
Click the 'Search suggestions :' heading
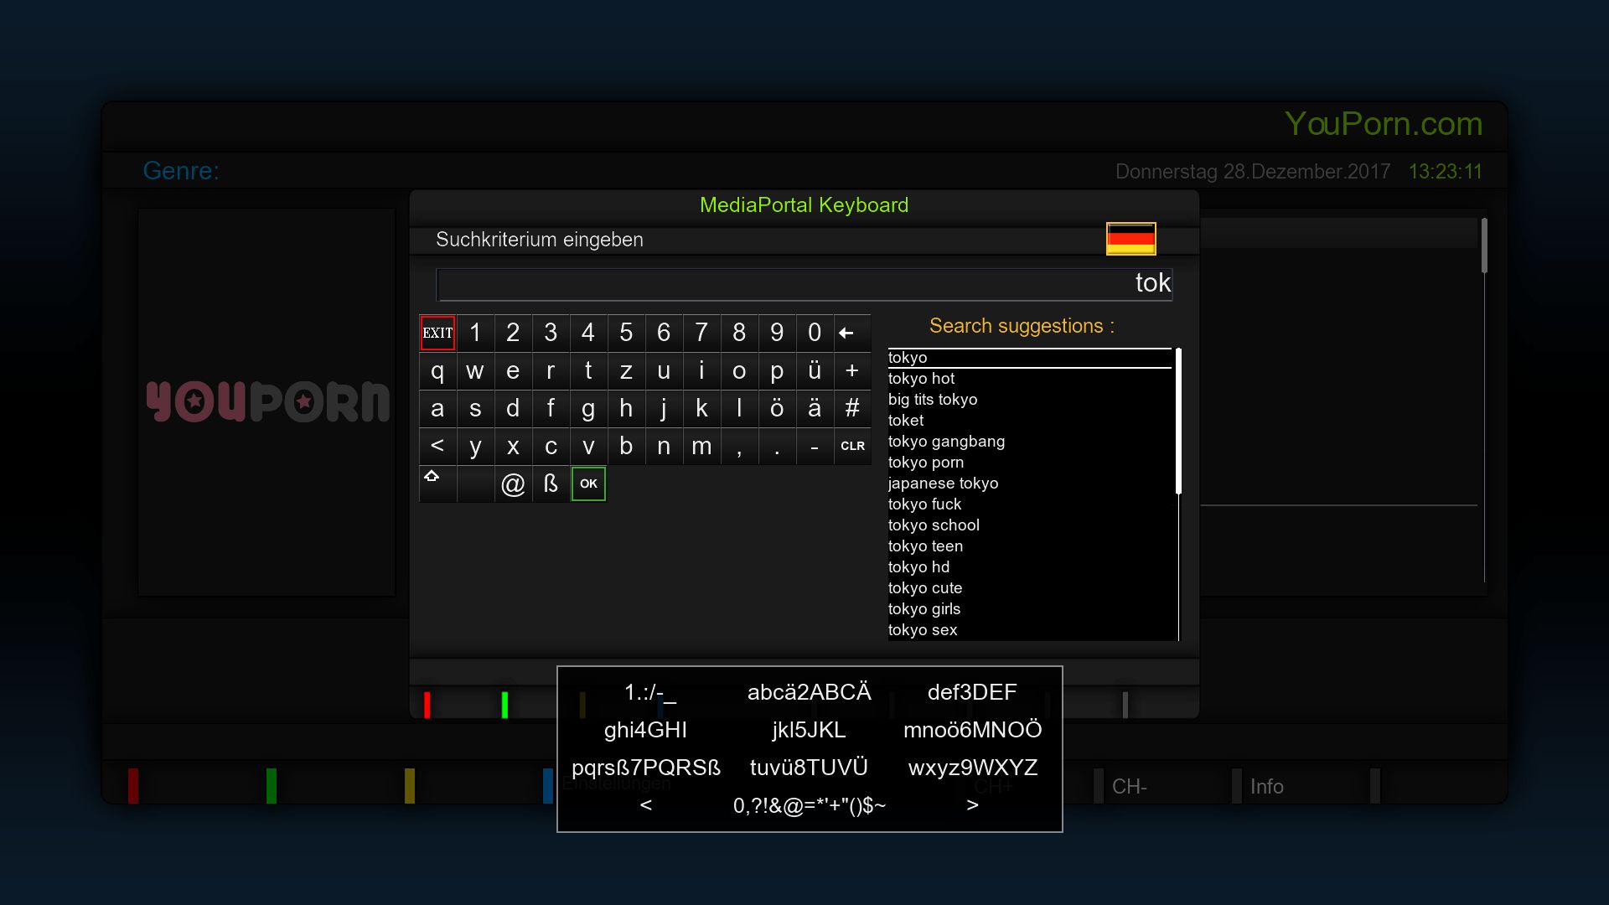[x=1022, y=326]
